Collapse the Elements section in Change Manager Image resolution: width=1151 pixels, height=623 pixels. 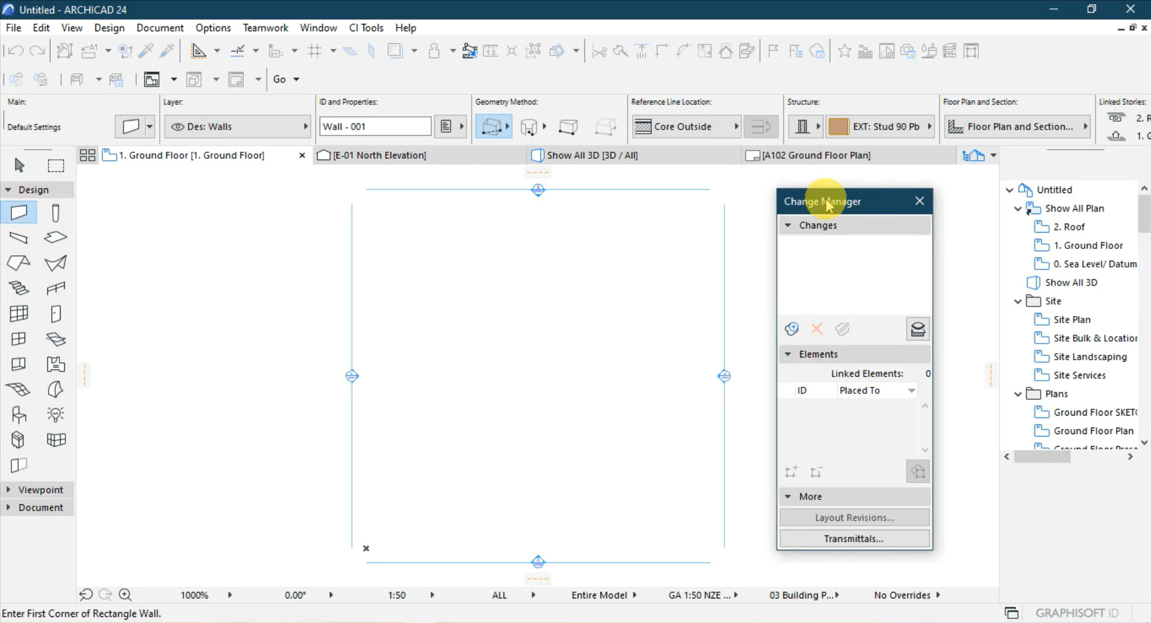[788, 354]
